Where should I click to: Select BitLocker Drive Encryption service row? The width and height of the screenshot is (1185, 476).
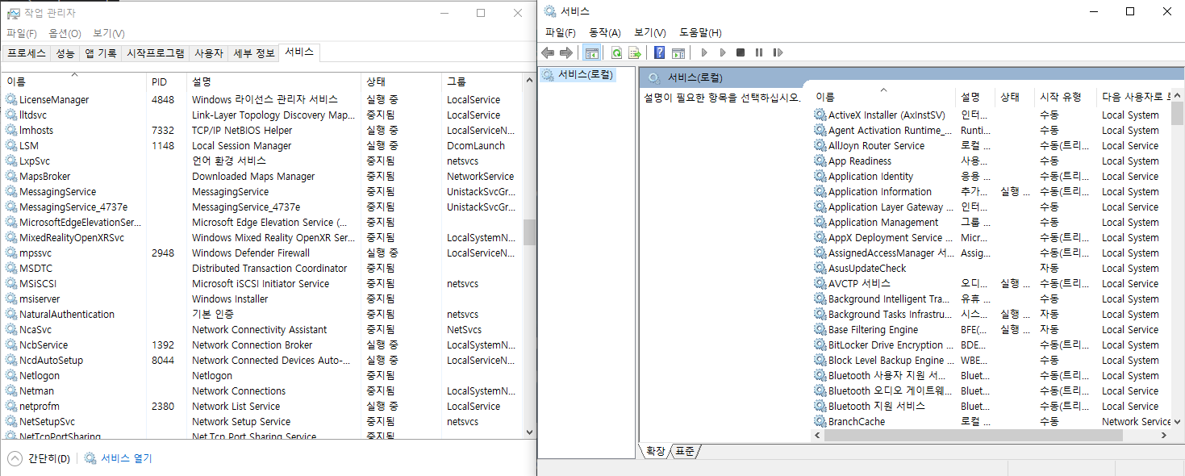point(991,344)
